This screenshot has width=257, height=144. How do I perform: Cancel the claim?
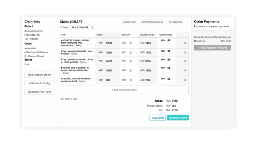[x=129, y=22]
